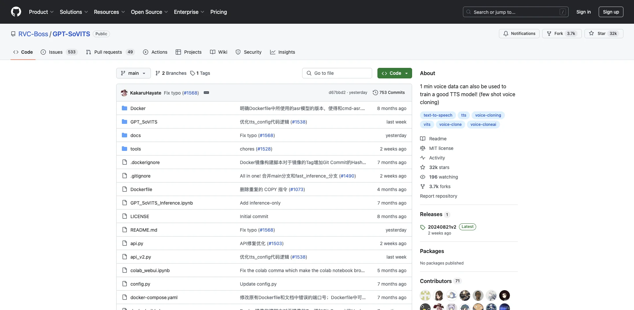Select the tts topic tag
Image resolution: width=634 pixels, height=310 pixels.
464,115
